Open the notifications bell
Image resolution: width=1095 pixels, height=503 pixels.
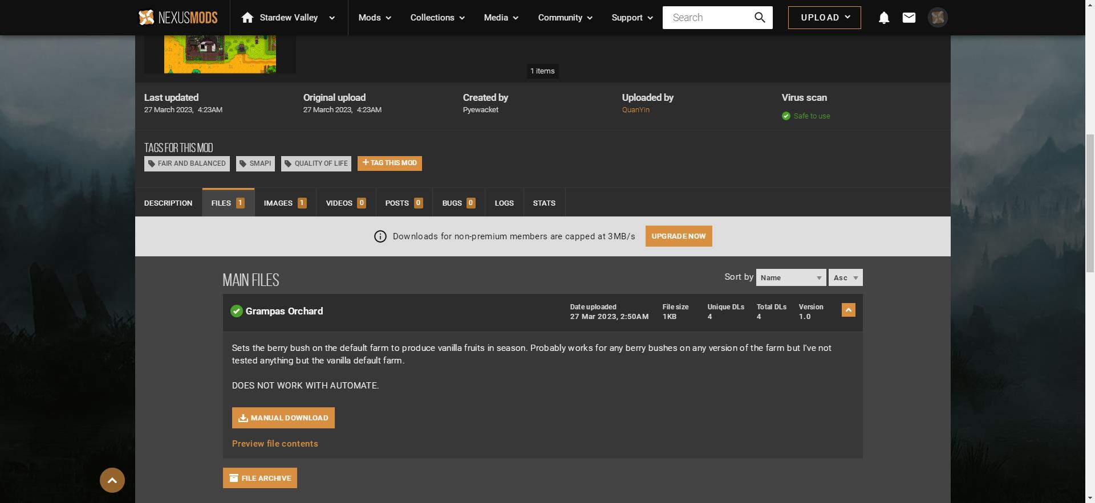tap(884, 18)
